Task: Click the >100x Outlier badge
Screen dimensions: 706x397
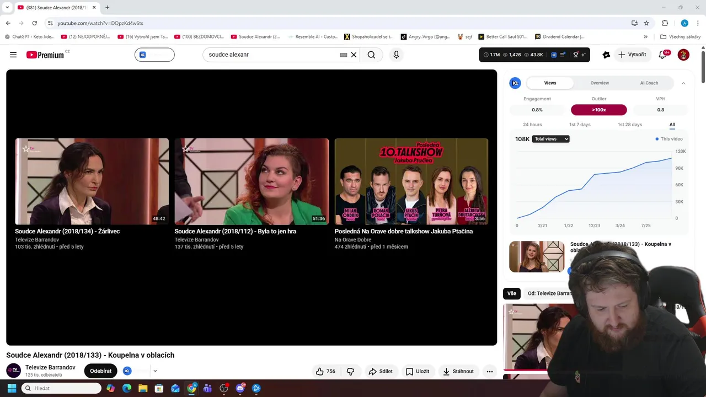Action: (x=599, y=110)
